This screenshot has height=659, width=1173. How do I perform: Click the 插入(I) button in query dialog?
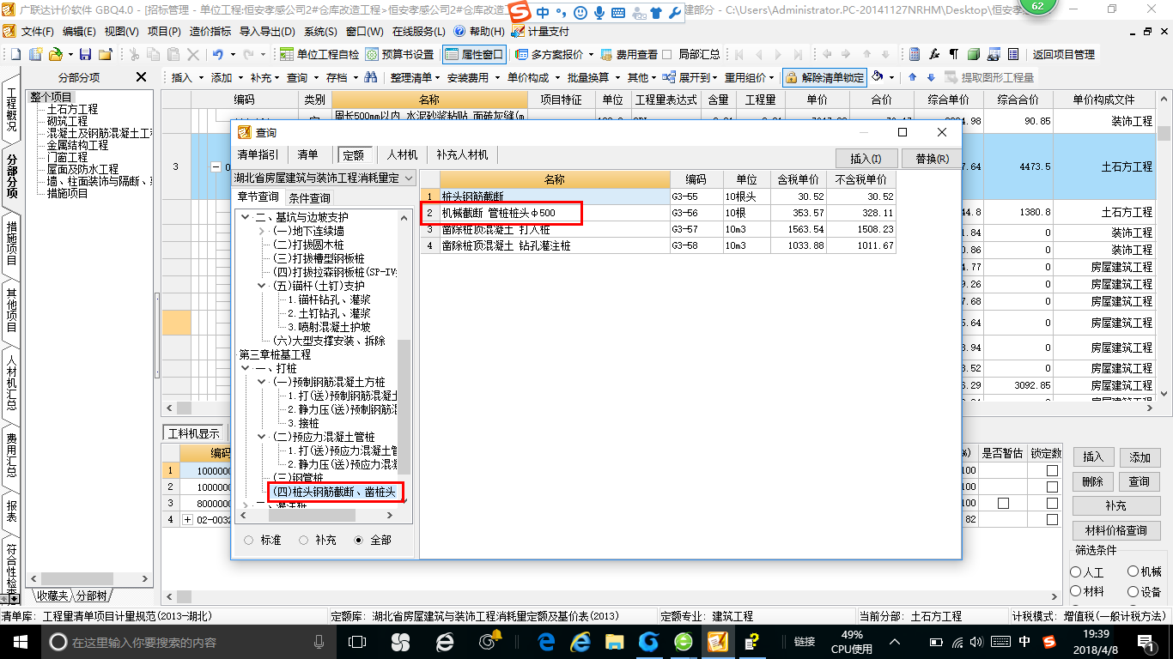point(866,159)
